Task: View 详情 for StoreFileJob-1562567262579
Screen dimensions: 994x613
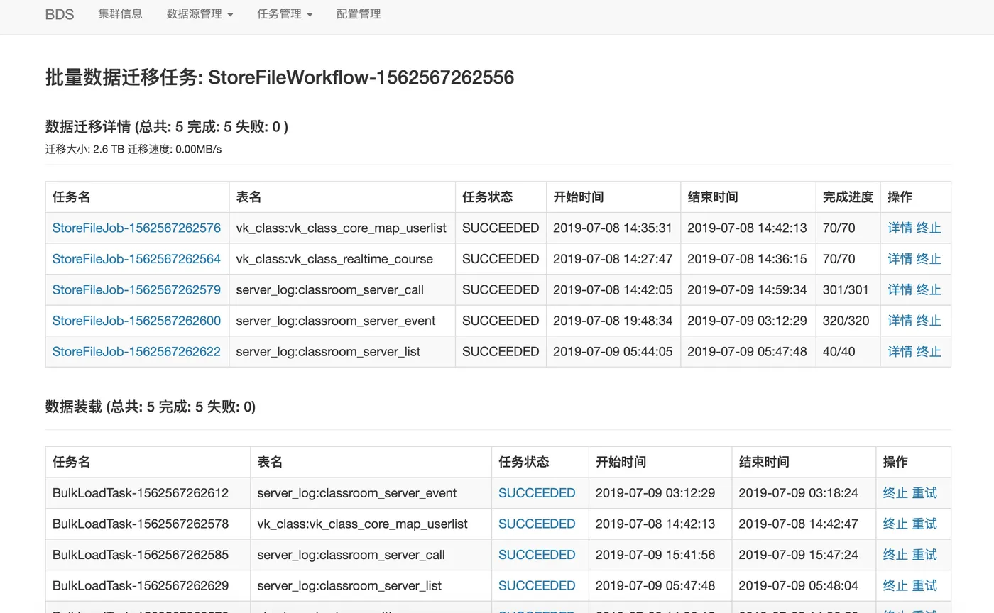Action: click(900, 289)
